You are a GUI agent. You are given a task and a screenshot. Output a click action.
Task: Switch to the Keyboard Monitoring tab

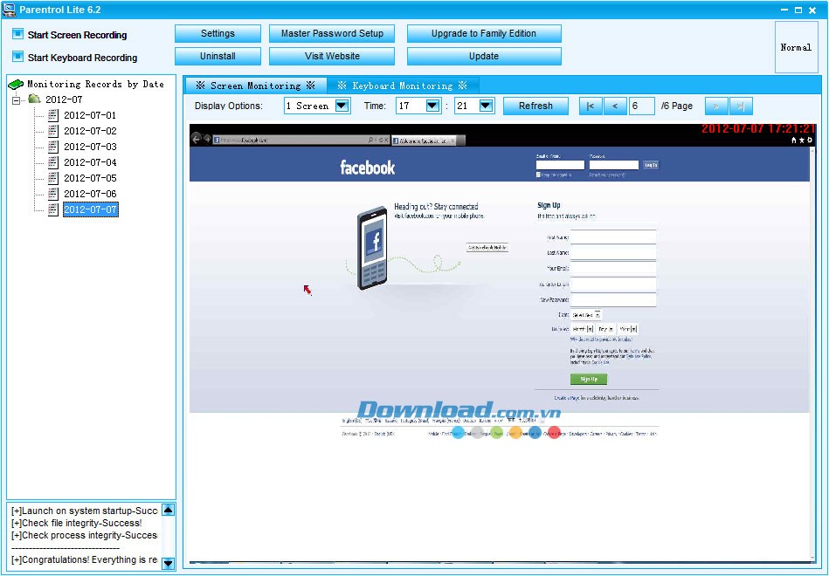(x=402, y=86)
